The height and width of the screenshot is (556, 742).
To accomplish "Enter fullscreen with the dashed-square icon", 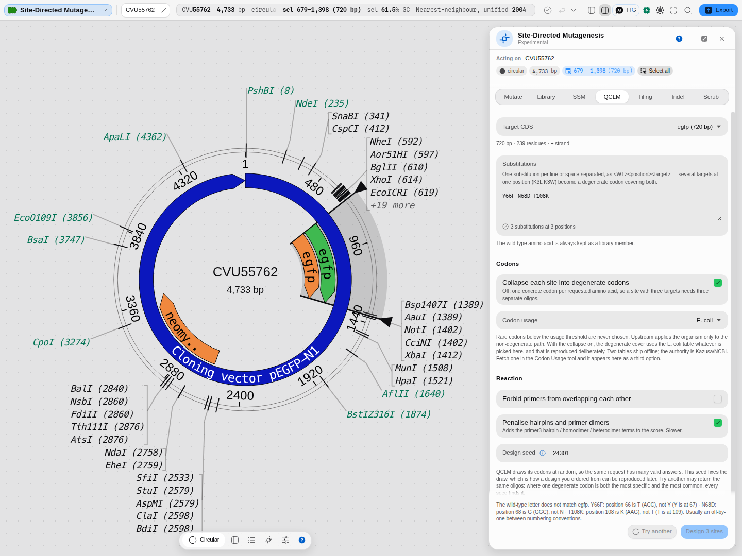I will [673, 10].
